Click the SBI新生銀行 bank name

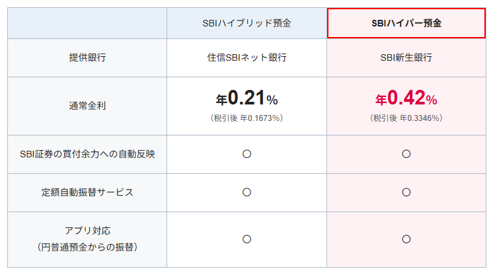click(x=406, y=58)
